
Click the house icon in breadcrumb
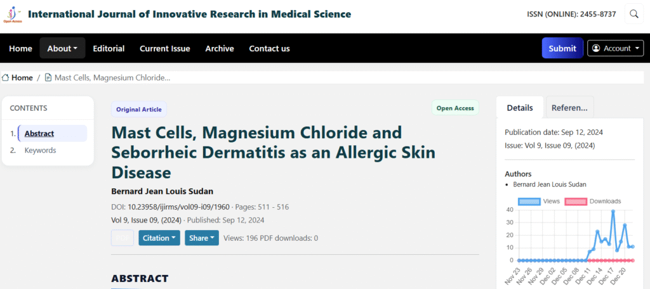pyautogui.click(x=6, y=77)
